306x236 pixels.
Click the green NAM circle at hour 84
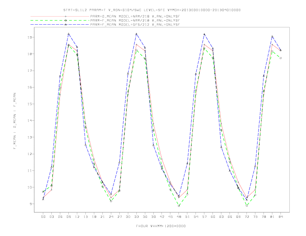[280, 58]
